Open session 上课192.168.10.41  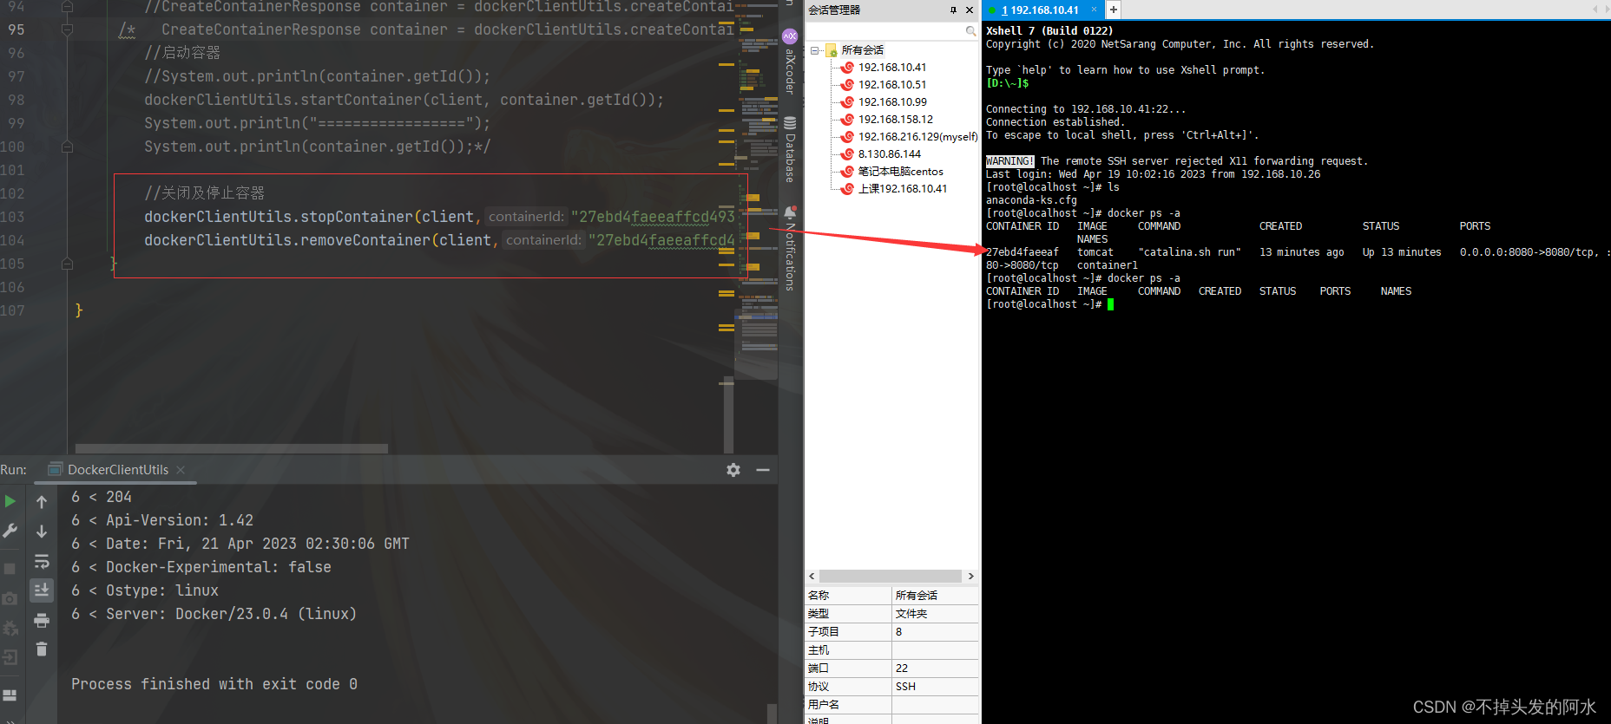pyautogui.click(x=903, y=189)
